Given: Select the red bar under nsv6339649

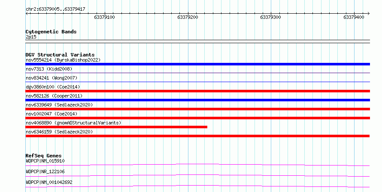Looking at the screenshot, I should pyautogui.click(x=197, y=109).
